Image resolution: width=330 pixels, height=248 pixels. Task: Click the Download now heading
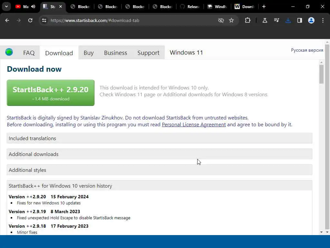point(34,69)
